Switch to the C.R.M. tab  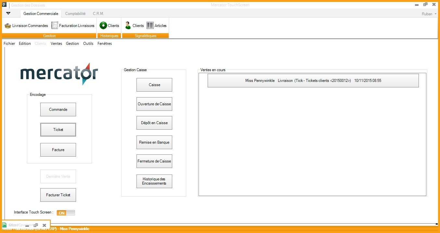click(x=98, y=14)
